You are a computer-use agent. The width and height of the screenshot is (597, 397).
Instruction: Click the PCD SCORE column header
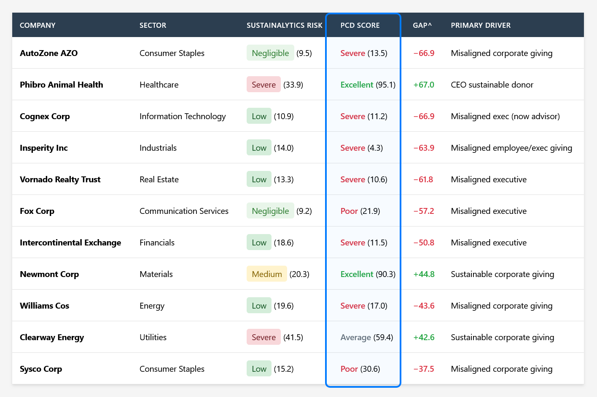(360, 25)
